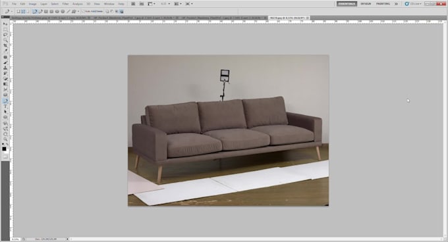Open the status bar info arrow menu
448x242 pixels.
click(x=67, y=239)
